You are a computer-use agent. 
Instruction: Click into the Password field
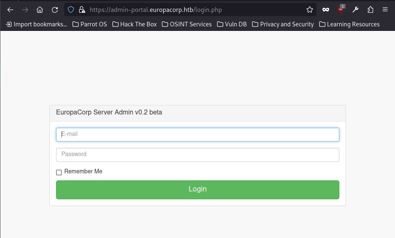click(197, 154)
